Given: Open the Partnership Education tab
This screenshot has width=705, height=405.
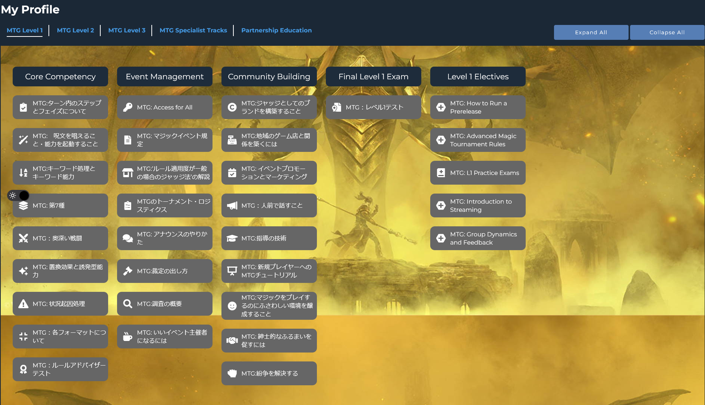Looking at the screenshot, I should click(276, 31).
